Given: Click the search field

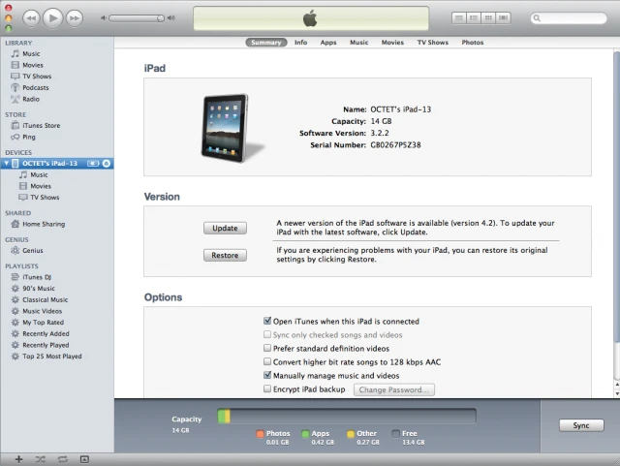Looking at the screenshot, I should 569,17.
